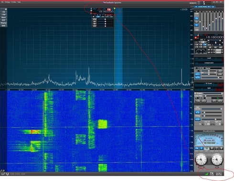This screenshot has height=181, width=234.
Task: Click the S-meter needle display
Action: click(209, 139)
